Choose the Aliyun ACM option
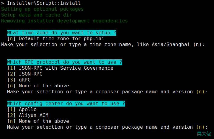This screenshot has width=214, height=139. point(28,115)
